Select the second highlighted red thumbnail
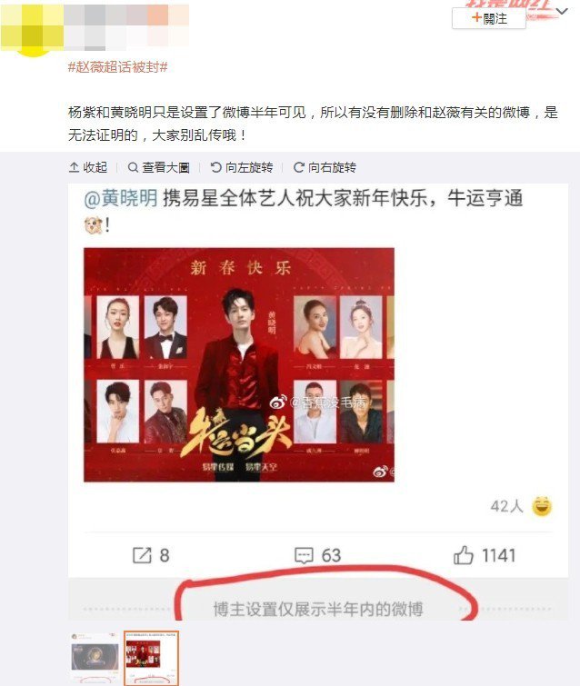 pos(151,658)
